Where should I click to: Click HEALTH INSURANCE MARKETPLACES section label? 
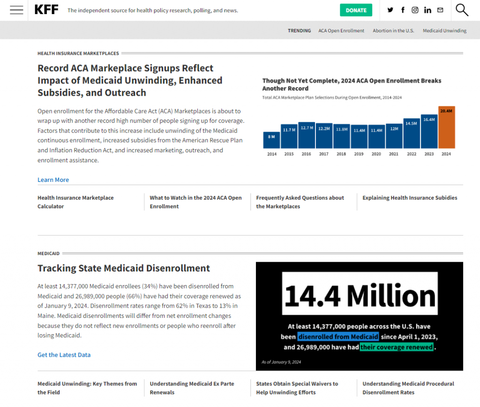point(78,53)
